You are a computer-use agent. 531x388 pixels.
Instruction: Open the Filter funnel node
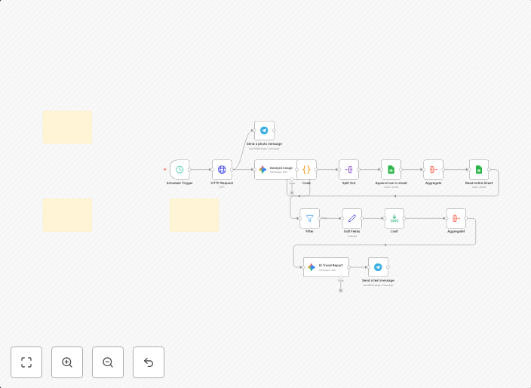309,219
